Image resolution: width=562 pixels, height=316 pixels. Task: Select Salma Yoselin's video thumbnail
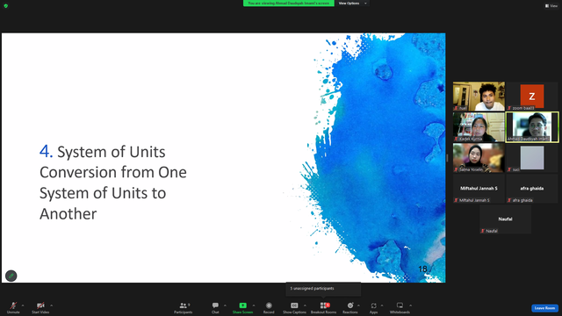[479, 158]
